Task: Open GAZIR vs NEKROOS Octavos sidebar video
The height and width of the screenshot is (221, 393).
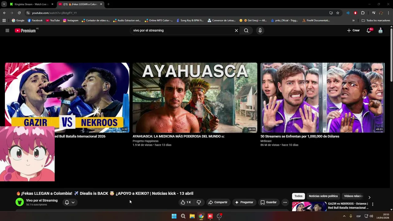Action: [348, 206]
